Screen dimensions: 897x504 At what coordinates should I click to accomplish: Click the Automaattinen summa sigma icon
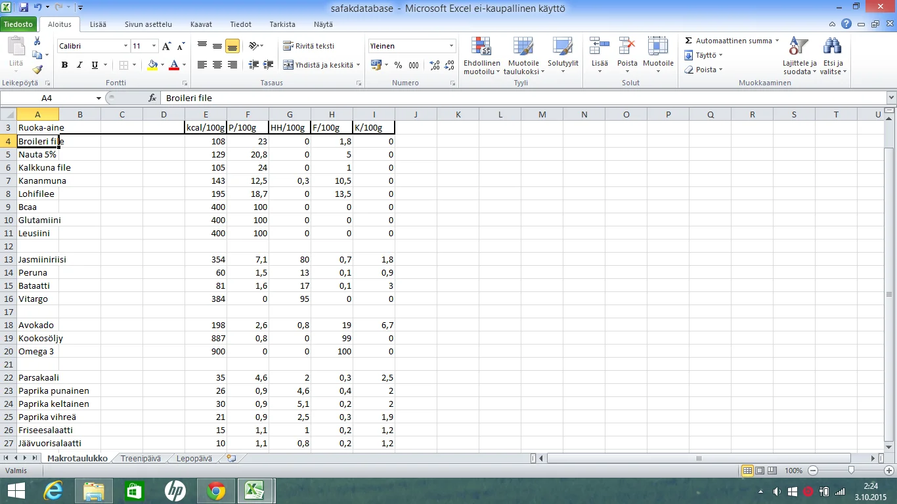689,41
